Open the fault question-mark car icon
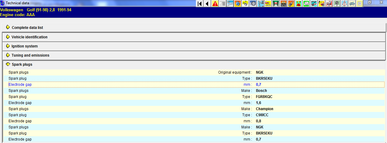This screenshot has width=387, height=143. pos(321,4)
